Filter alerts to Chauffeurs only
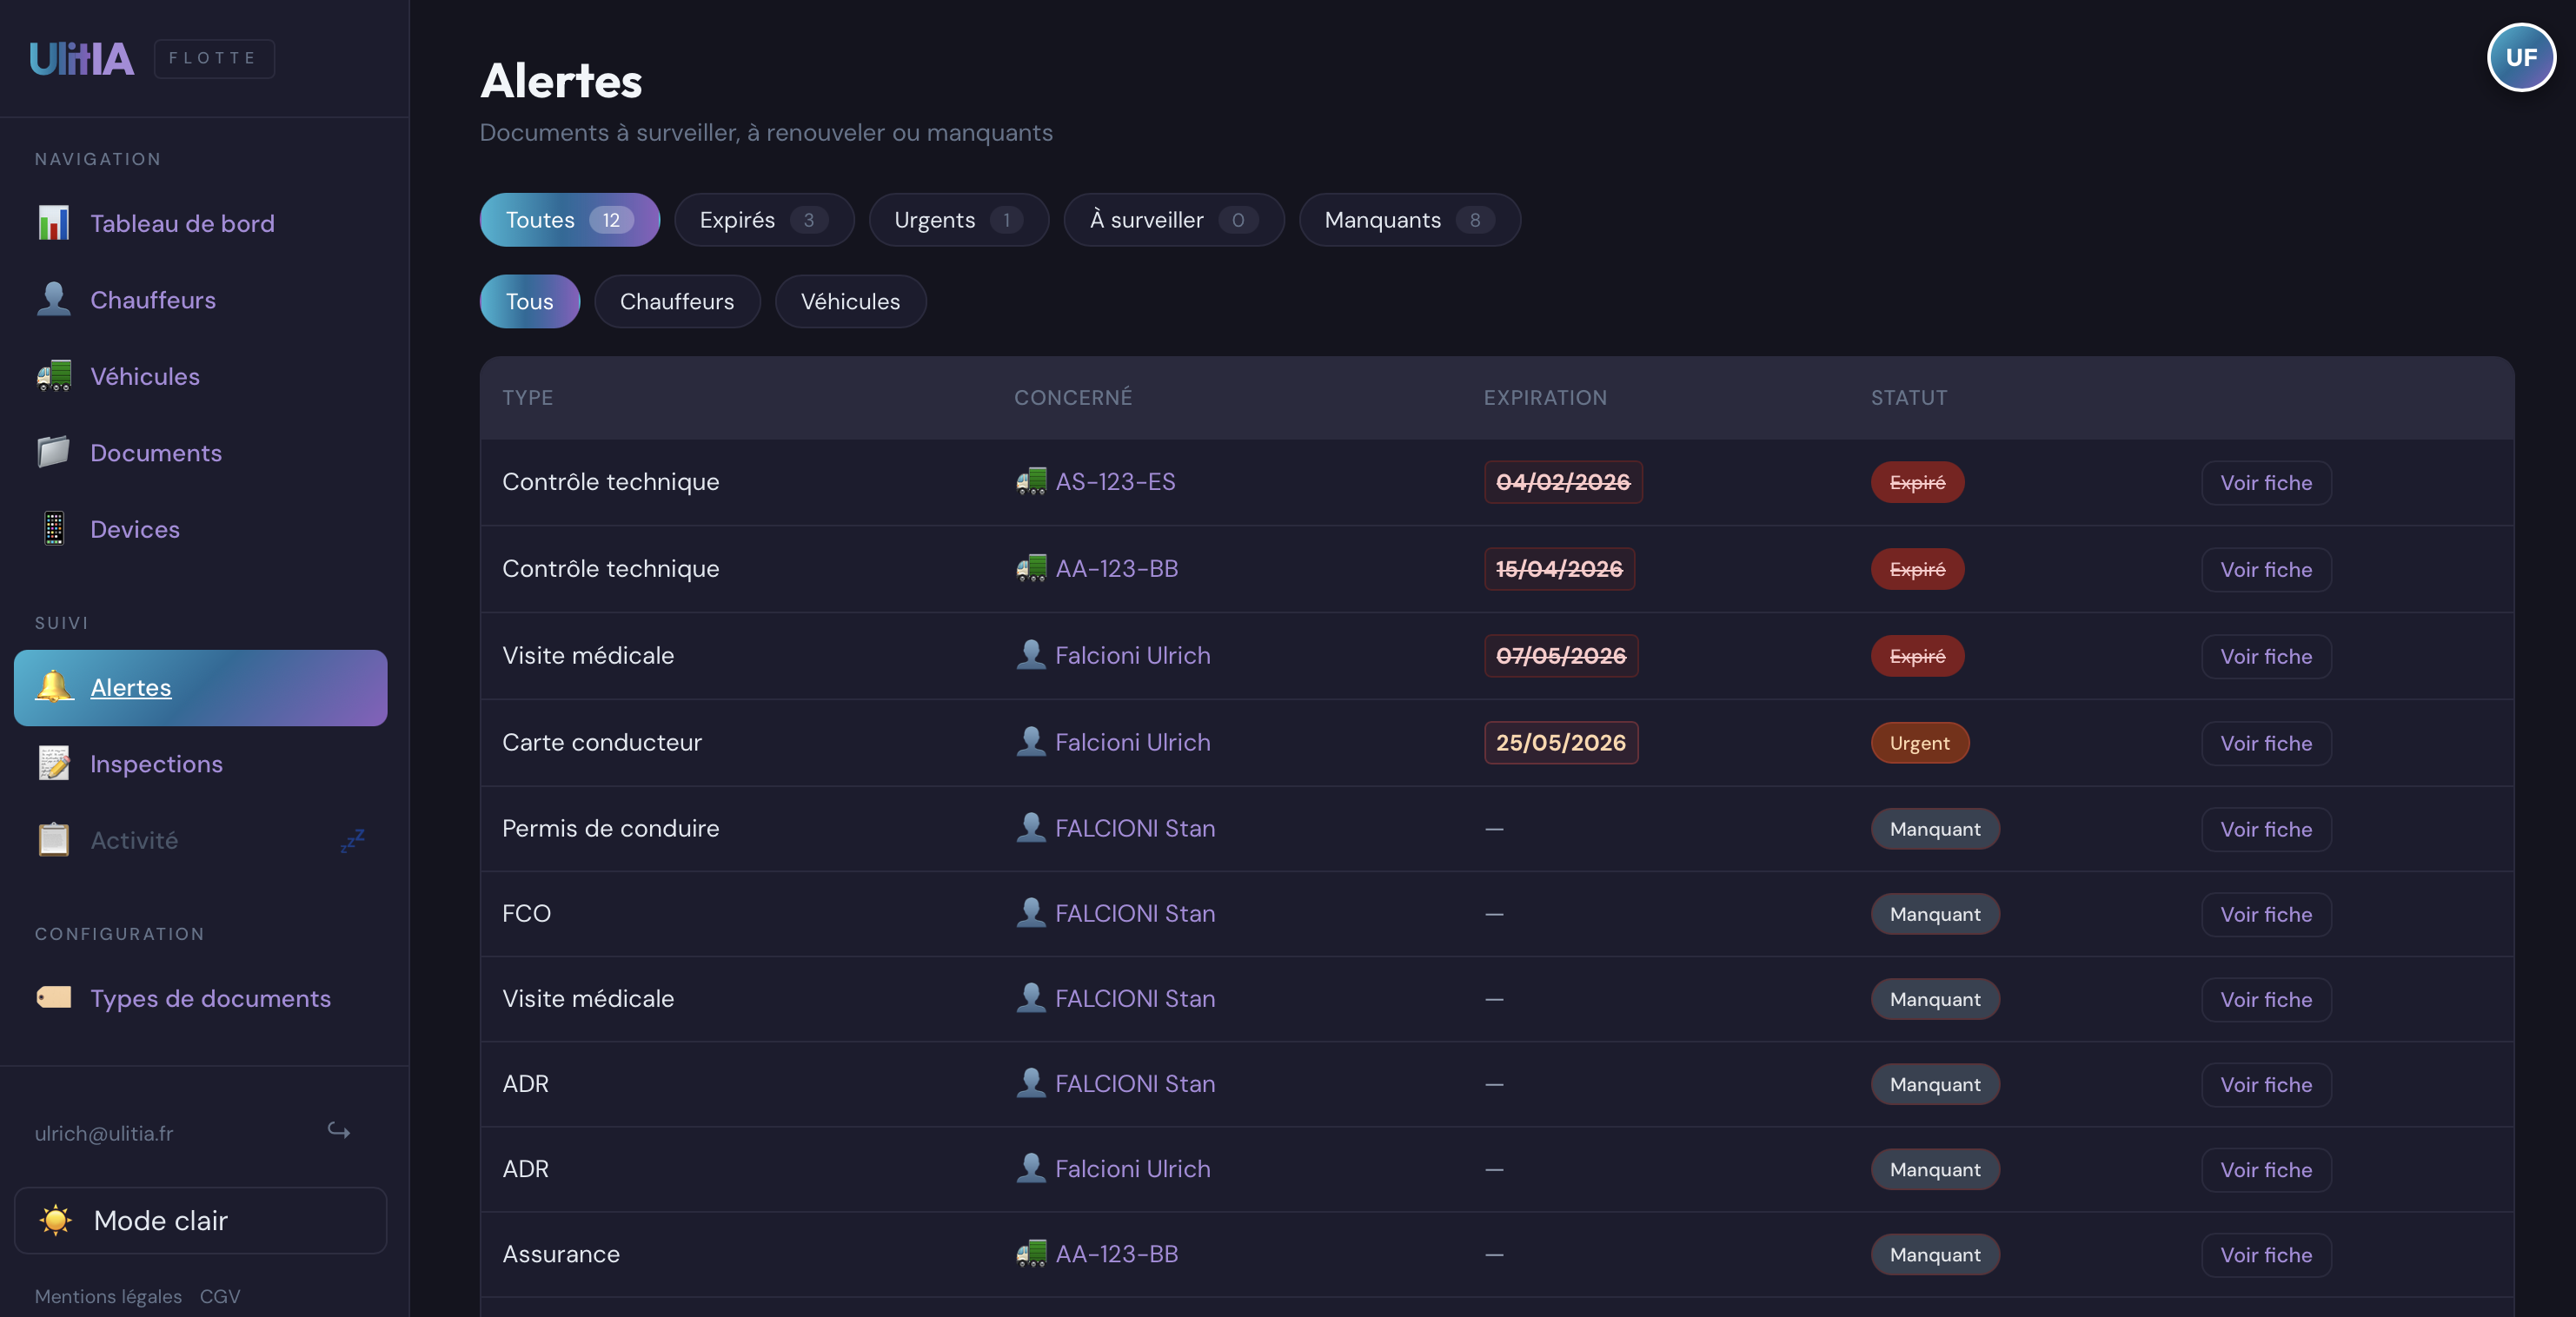The height and width of the screenshot is (1317, 2576). point(677,301)
